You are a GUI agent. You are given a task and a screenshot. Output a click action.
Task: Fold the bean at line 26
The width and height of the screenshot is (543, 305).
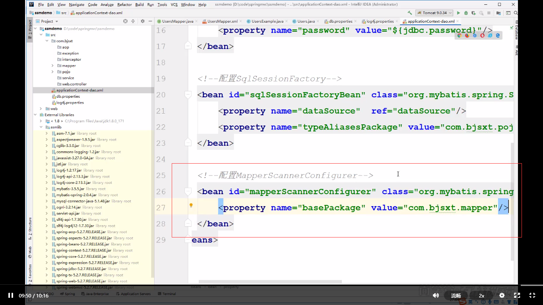pyautogui.click(x=188, y=191)
